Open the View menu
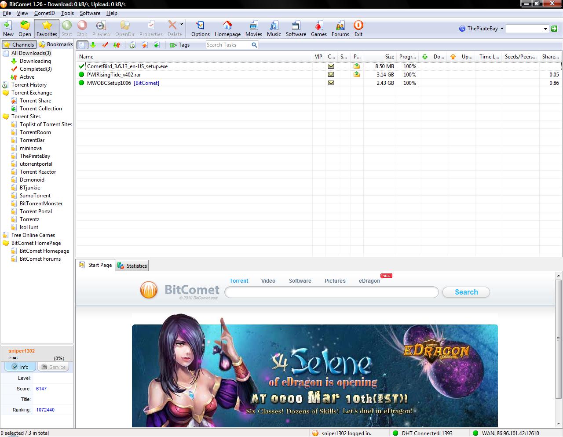This screenshot has width=563, height=437. pos(22,13)
